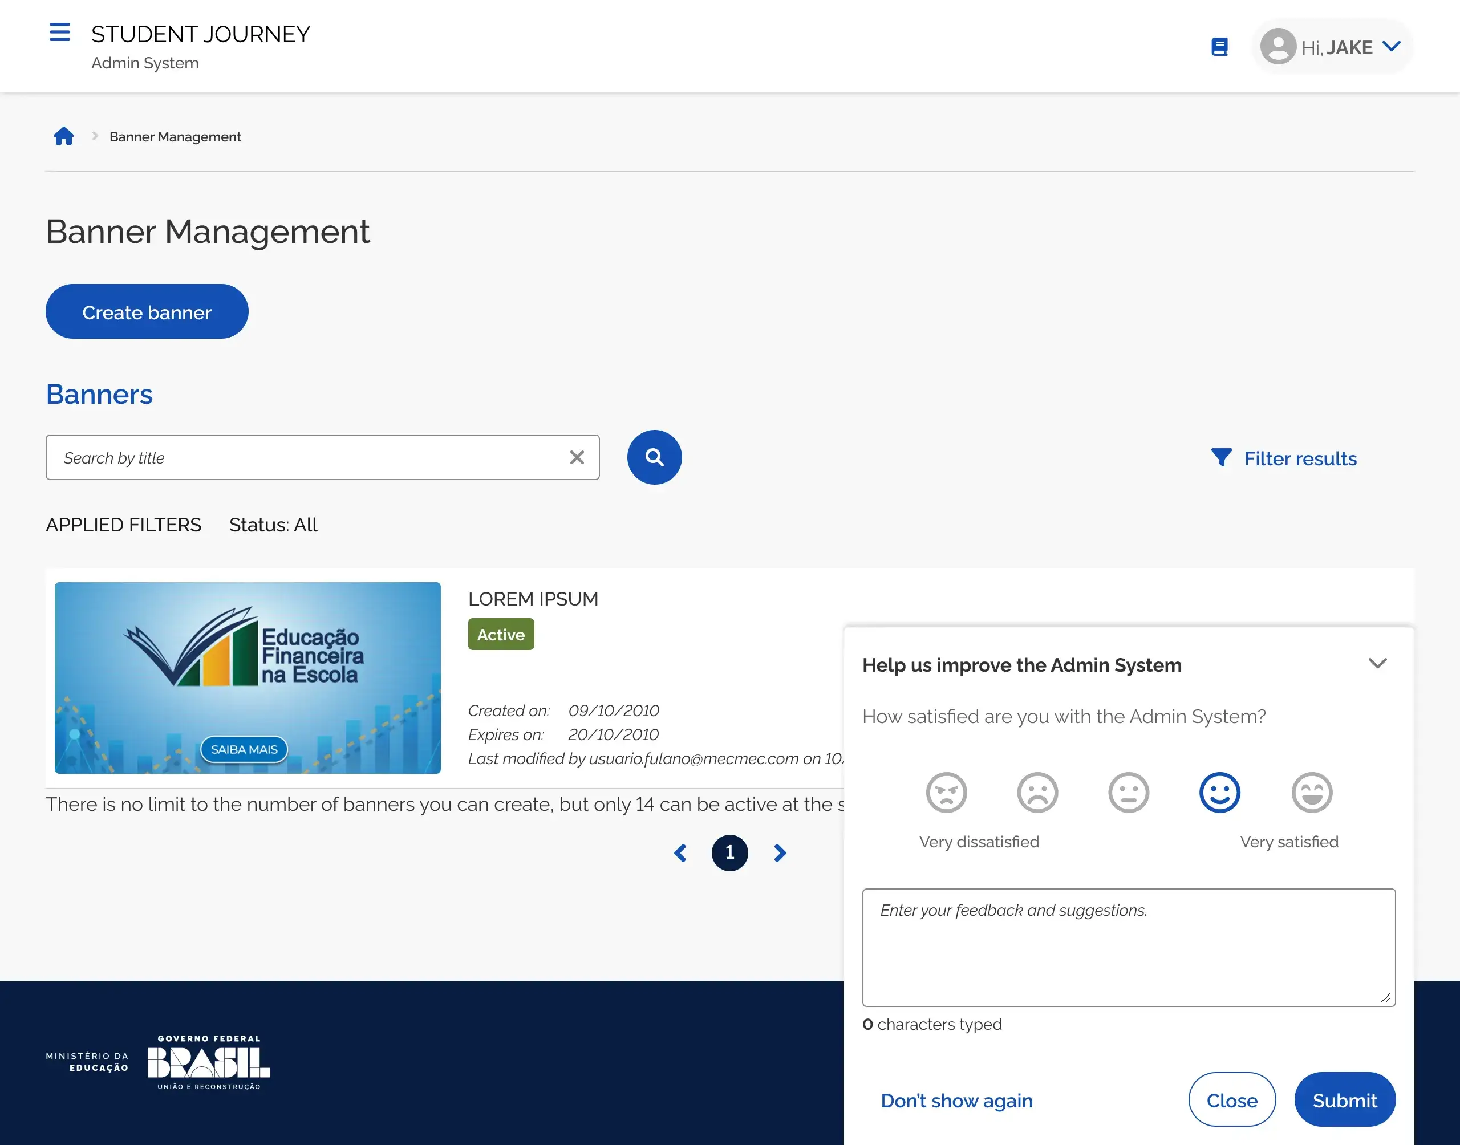Click the slightly smiling face icon
The height and width of the screenshot is (1145, 1460).
tap(1219, 793)
